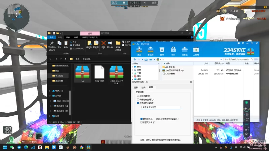Viewport: 269px width, 151px height.
Task: Click the up-one-level icon in 2345好压 address bar
Action: [146, 59]
